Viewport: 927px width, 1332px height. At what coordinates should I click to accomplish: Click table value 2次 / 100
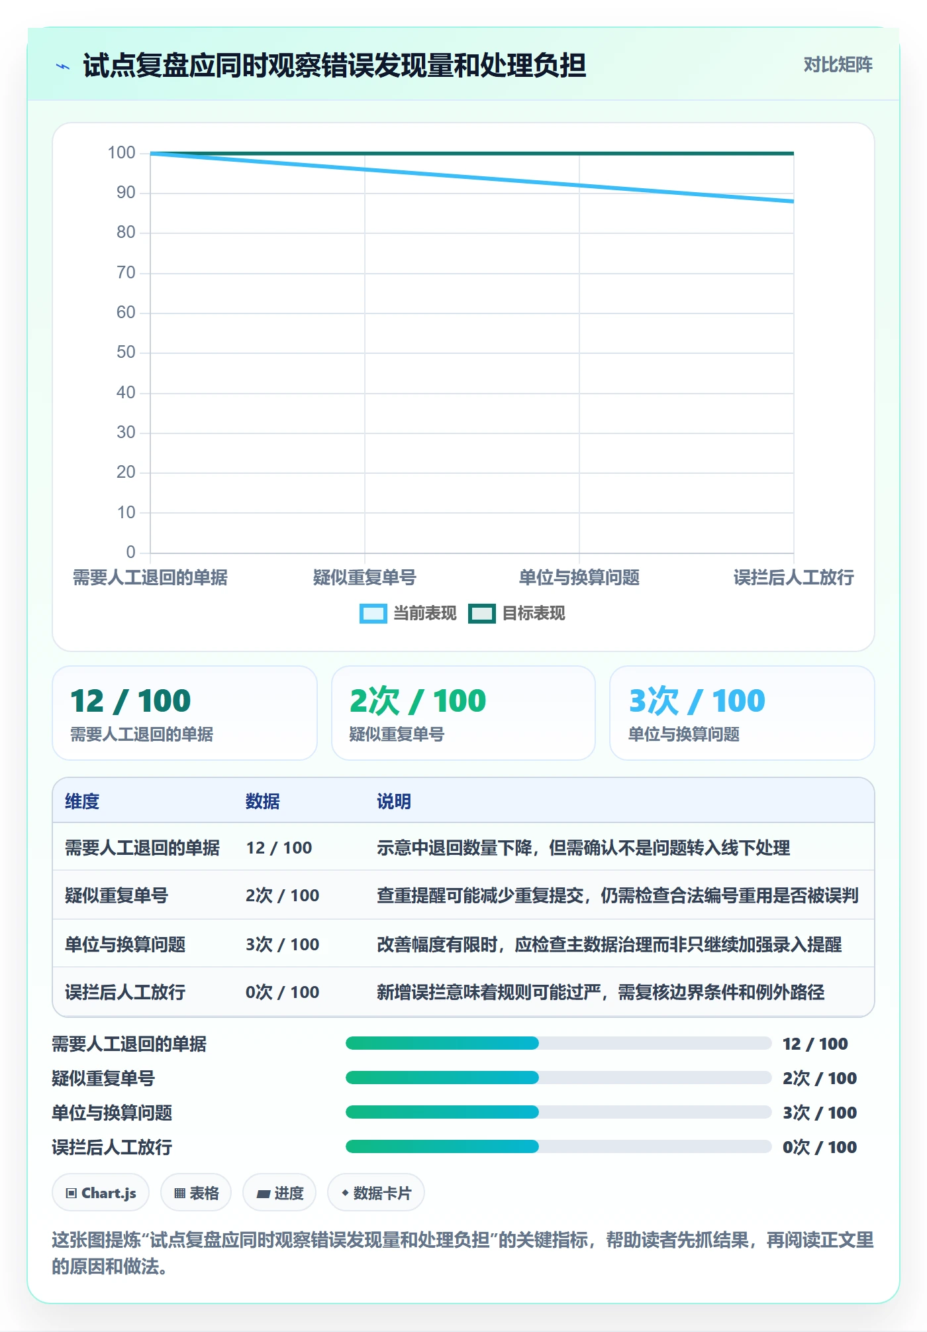[283, 895]
